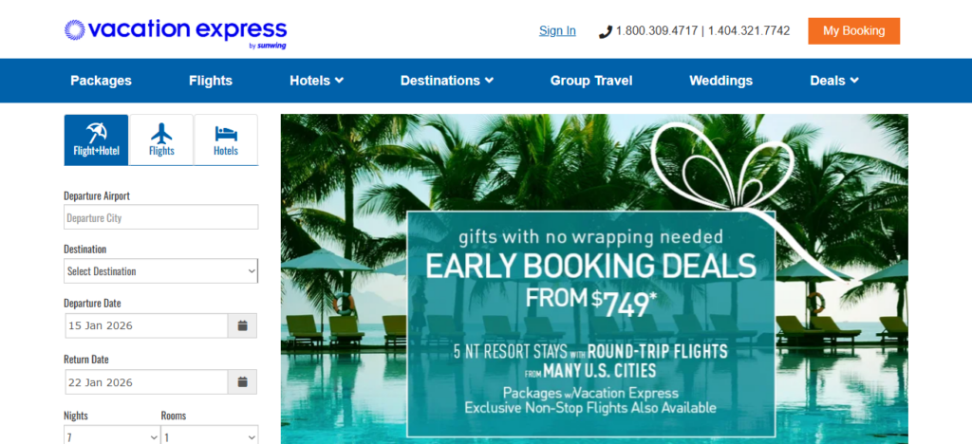The image size is (972, 444).
Task: Expand the Destinations menu chevron
Action: 489,81
